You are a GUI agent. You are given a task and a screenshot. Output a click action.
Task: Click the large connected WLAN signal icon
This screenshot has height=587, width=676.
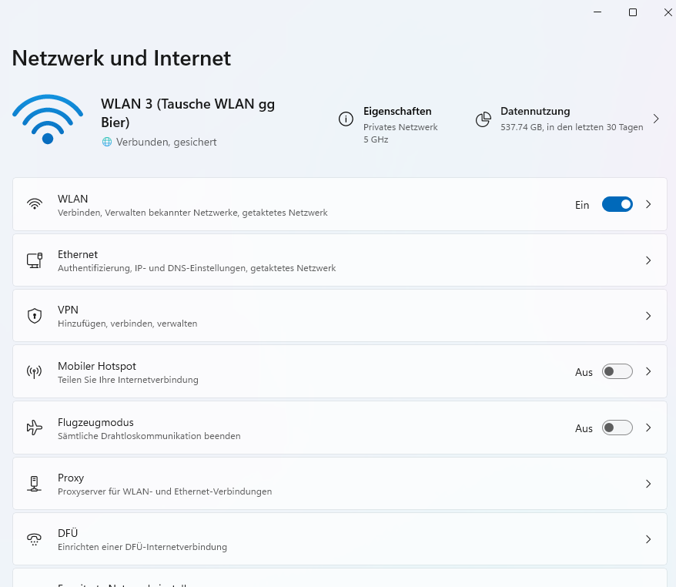(x=48, y=119)
